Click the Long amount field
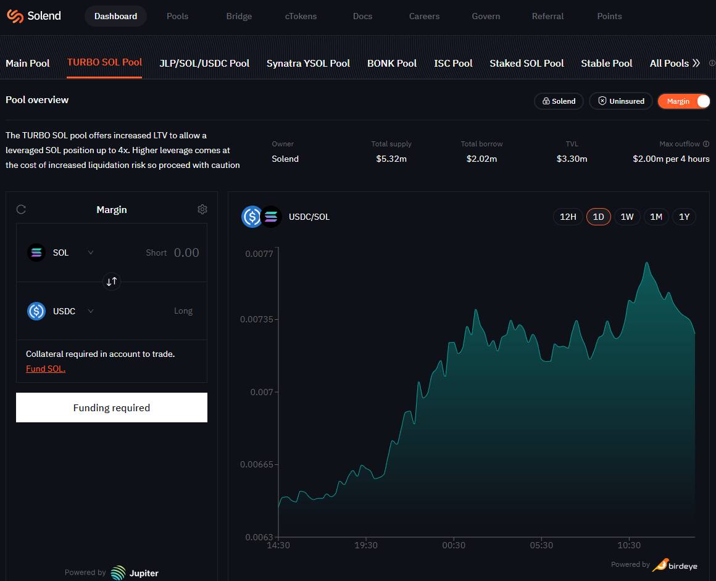The height and width of the screenshot is (581, 716). [183, 311]
